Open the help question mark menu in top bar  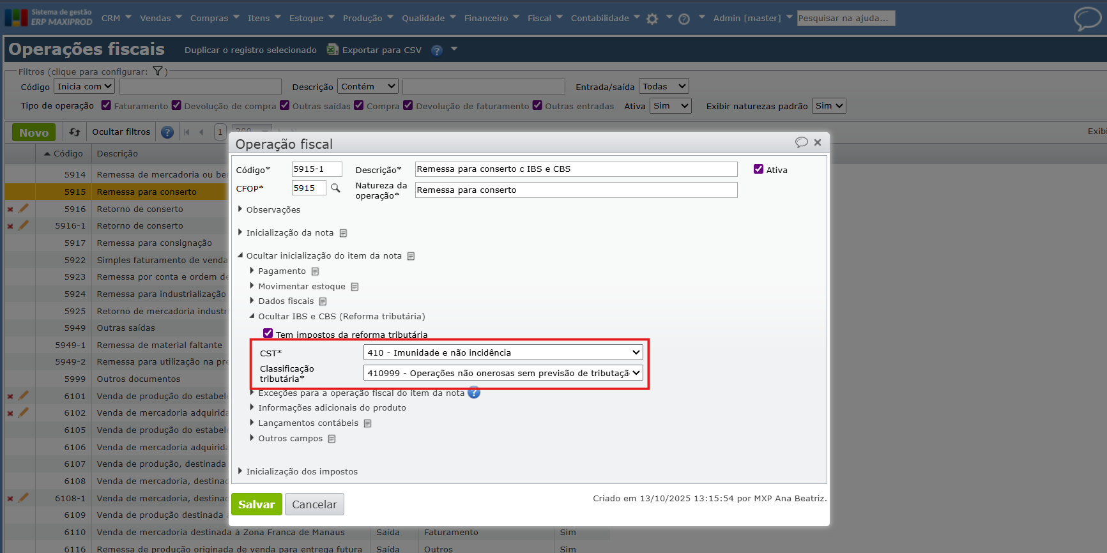point(684,19)
